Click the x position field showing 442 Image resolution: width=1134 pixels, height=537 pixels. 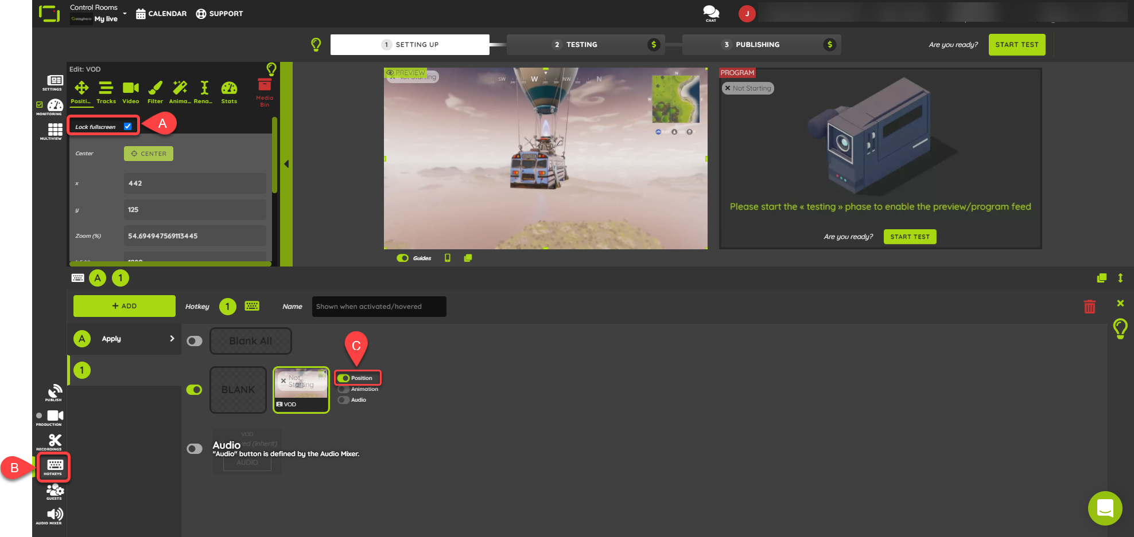coord(195,183)
